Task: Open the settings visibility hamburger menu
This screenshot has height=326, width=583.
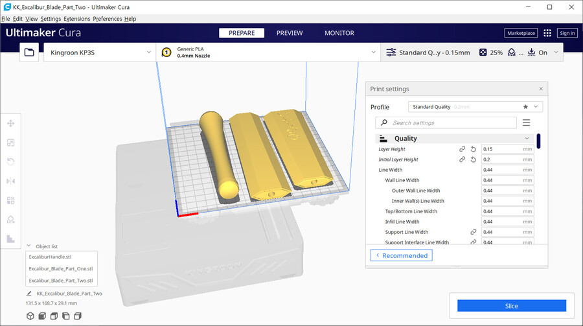Action: (x=526, y=122)
